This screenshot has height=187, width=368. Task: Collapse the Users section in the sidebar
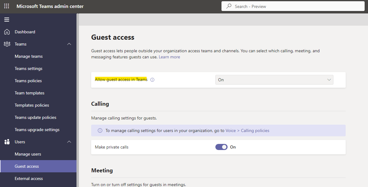69,141
